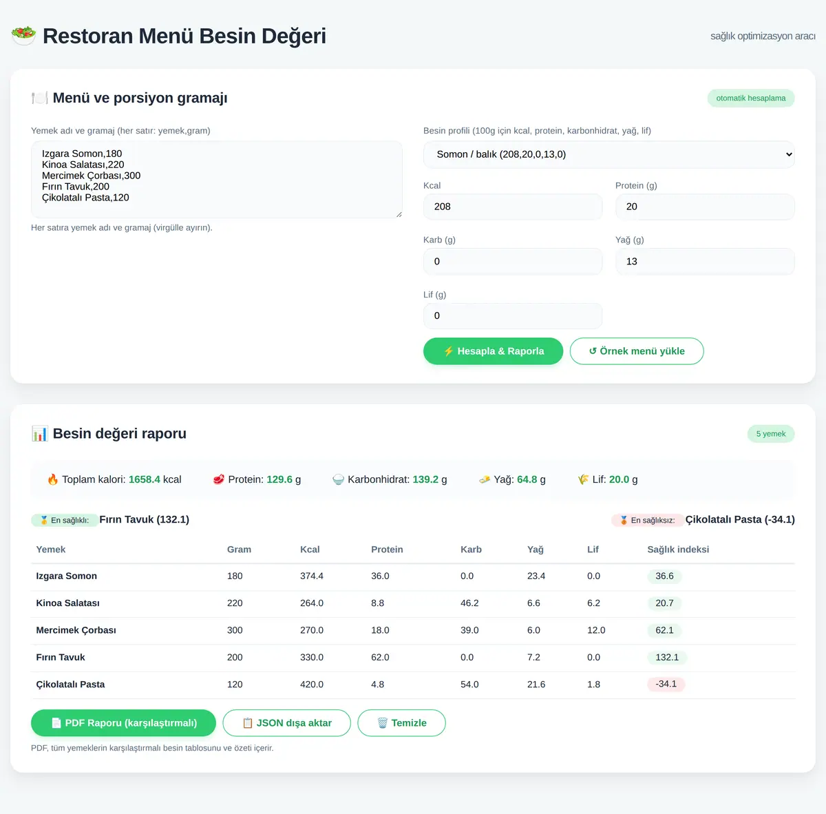Screen dimensions: 826x814
Task: Click the Karb (g) input field
Action: pos(513,261)
